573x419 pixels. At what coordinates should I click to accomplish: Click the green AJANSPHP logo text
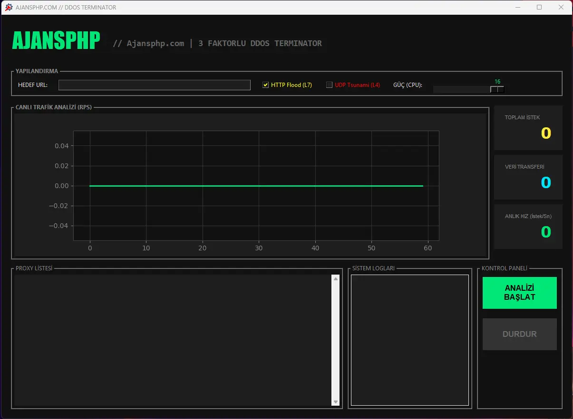point(56,41)
